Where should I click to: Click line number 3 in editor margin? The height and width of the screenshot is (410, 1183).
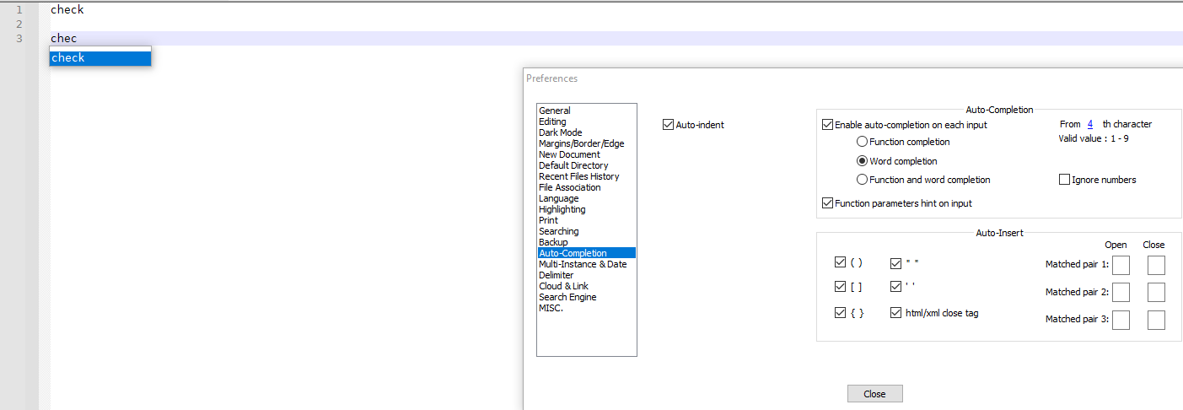[x=19, y=39]
